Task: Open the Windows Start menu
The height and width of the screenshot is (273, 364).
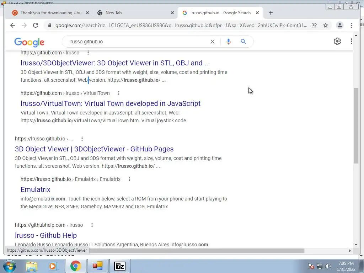Action: (10, 266)
